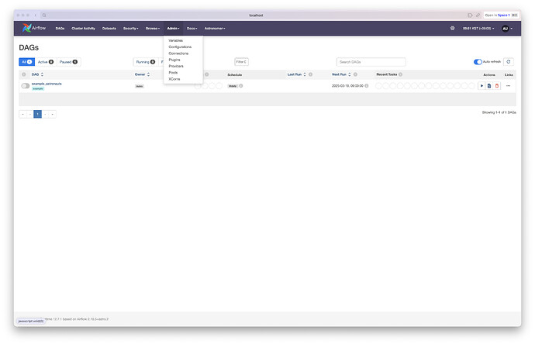
Task: Click the browser address bar search icon
Action: [44, 15]
